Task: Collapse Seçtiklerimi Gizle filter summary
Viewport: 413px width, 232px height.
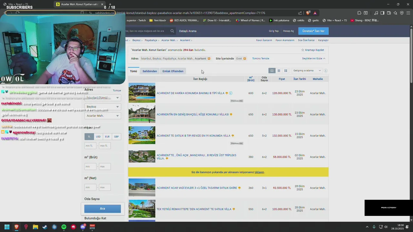Action: click(314, 59)
